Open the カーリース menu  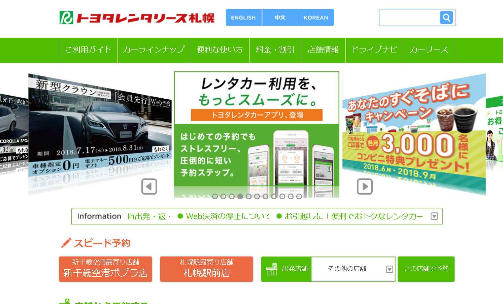tap(429, 50)
